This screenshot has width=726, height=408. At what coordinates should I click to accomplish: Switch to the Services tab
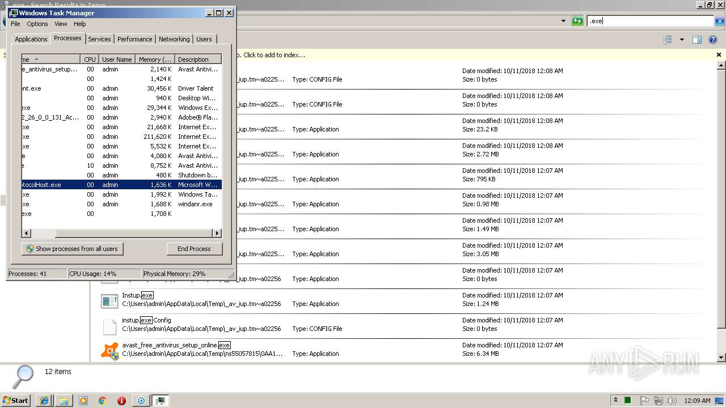(99, 39)
